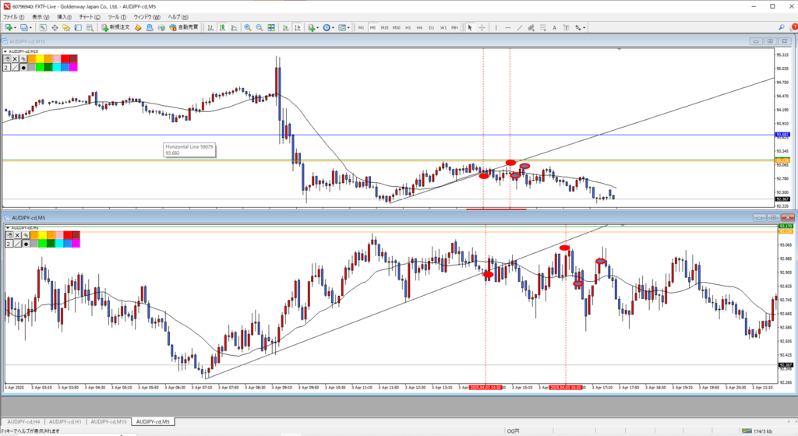The height and width of the screenshot is (436, 798).
Task: Tile chart windows with the grid icon
Action: click(x=271, y=27)
